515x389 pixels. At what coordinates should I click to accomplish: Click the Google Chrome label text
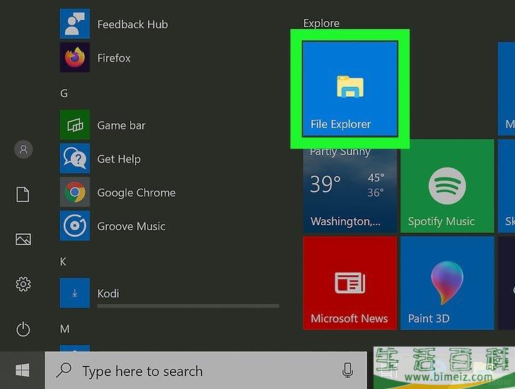pyautogui.click(x=137, y=192)
